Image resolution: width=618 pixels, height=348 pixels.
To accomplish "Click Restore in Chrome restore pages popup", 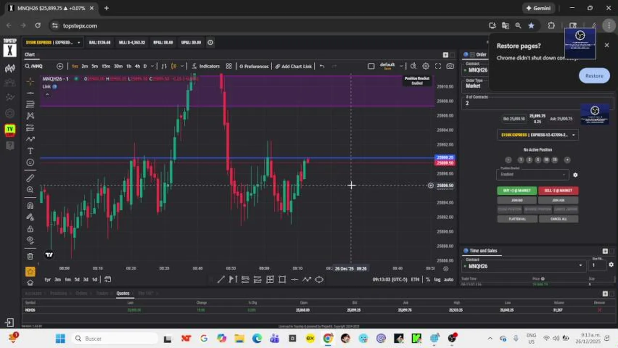I will (594, 75).
